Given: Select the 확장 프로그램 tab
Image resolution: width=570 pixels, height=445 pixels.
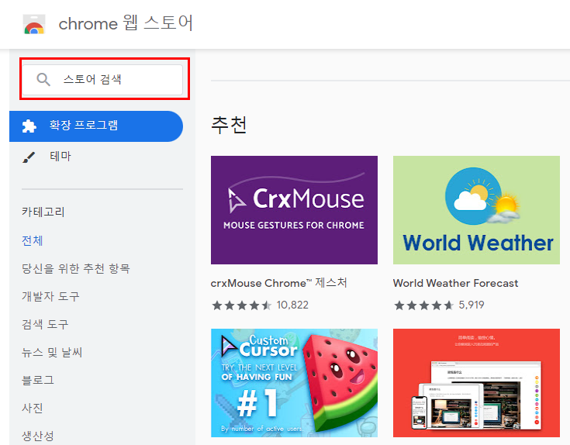Looking at the screenshot, I should click(x=96, y=126).
